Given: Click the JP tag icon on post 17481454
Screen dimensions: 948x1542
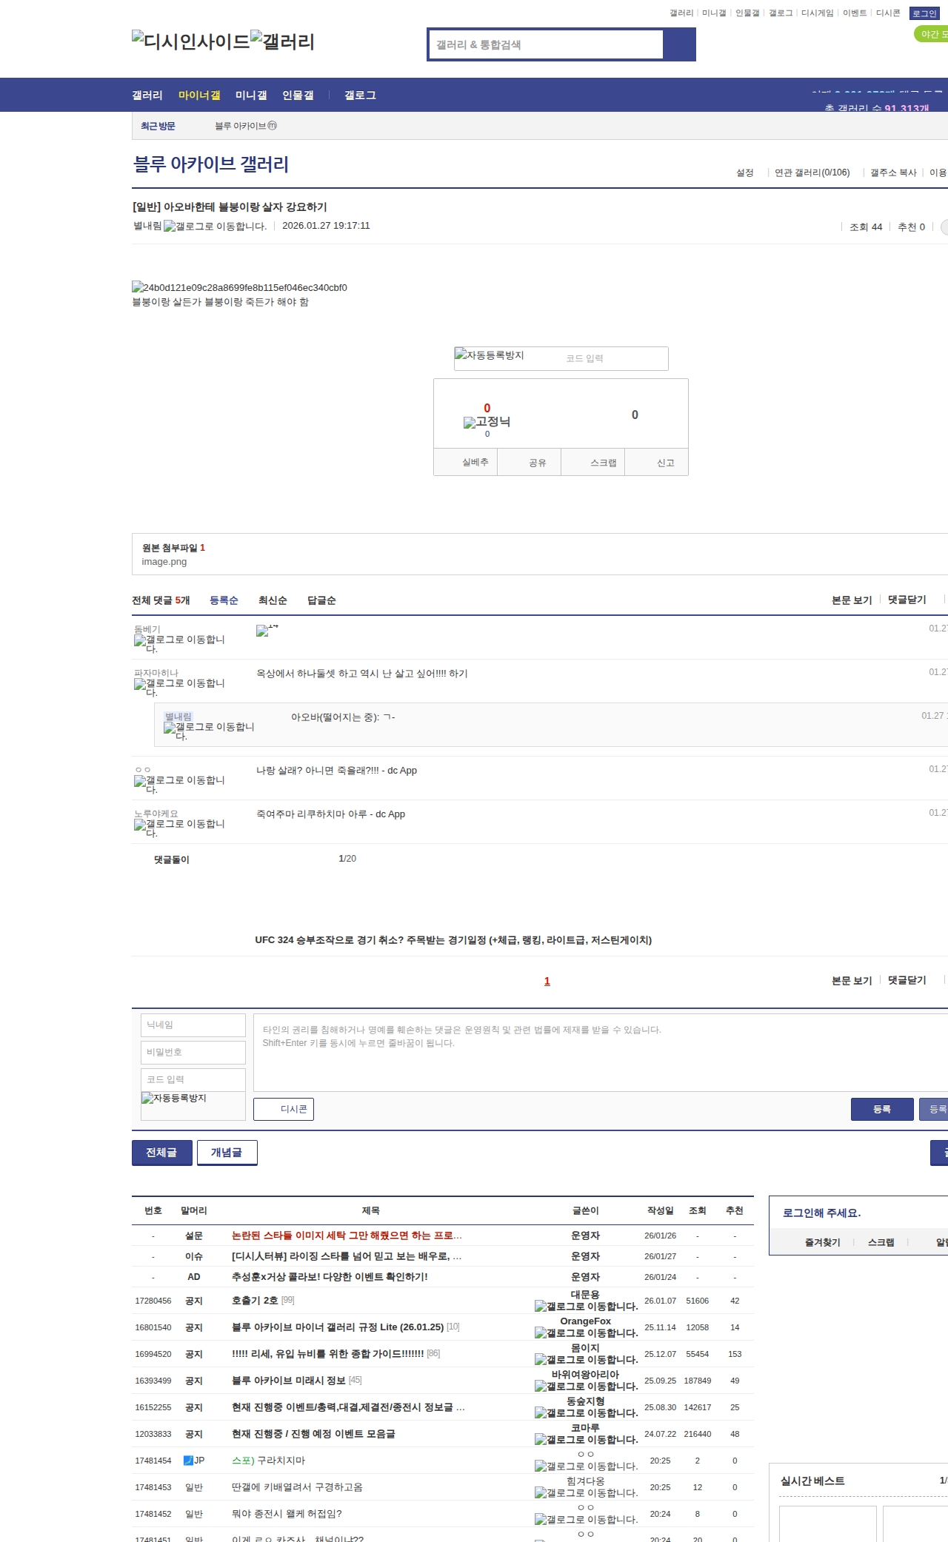Looking at the screenshot, I should point(188,1461).
